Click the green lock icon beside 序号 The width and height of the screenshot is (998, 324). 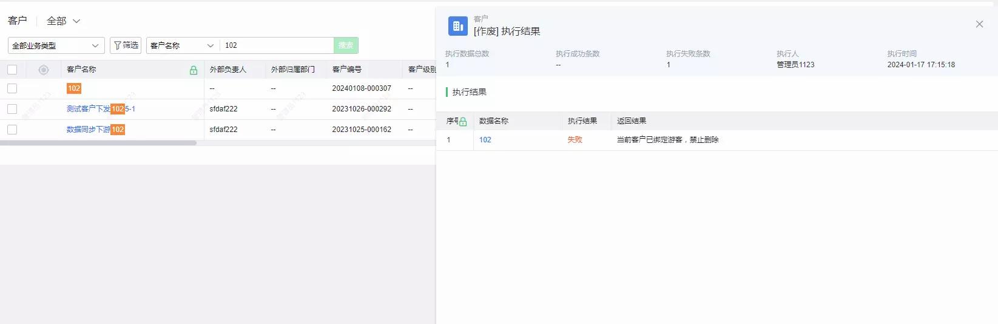[463, 122]
